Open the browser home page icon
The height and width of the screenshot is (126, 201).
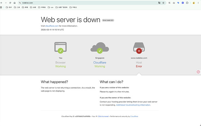pos(15,3)
